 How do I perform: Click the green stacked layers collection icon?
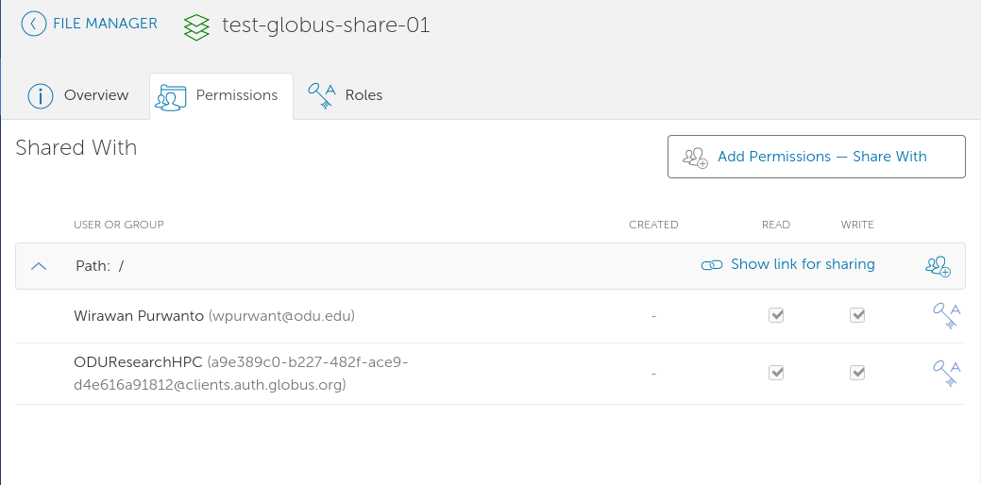pos(196,26)
